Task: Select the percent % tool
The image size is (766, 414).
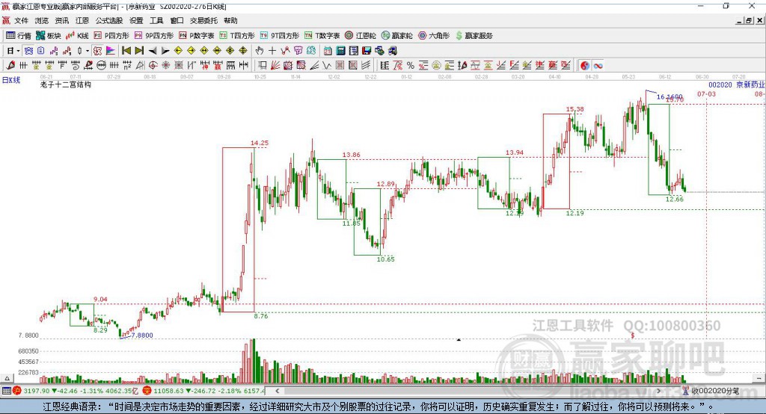Action: 411,66
